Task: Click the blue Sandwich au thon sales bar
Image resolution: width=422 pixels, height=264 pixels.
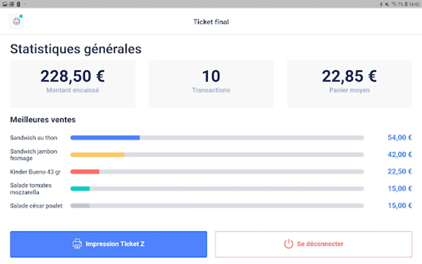Action: tap(105, 138)
